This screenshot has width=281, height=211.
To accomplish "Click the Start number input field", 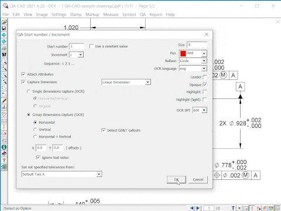I will pos(77,46).
